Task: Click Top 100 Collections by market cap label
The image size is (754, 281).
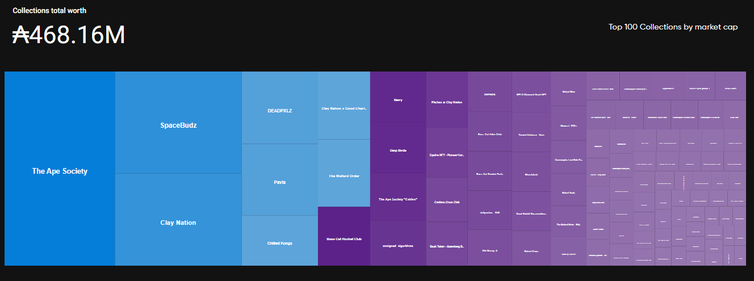Action: click(673, 27)
